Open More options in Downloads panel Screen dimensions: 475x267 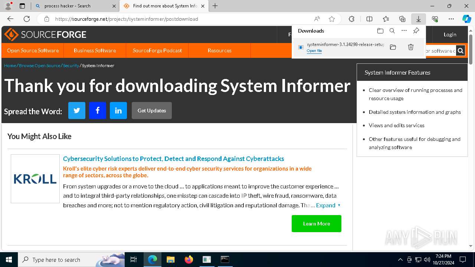click(404, 31)
